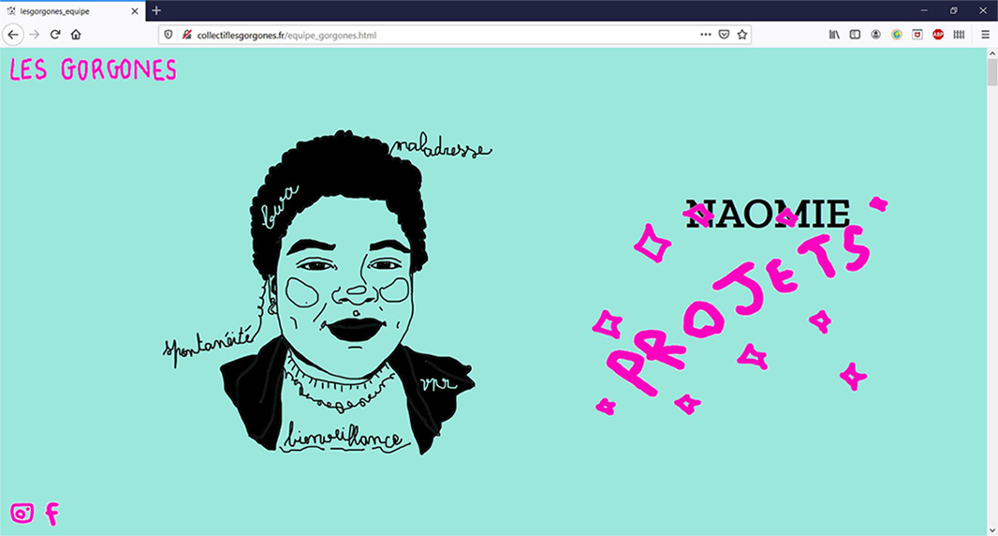Reload the current page
998x536 pixels.
(x=55, y=35)
